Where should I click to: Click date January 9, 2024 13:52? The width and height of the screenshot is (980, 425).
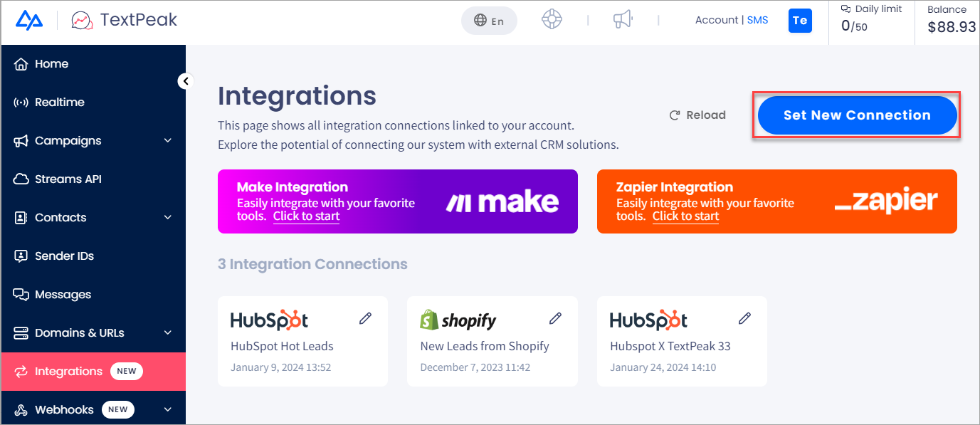tap(280, 368)
